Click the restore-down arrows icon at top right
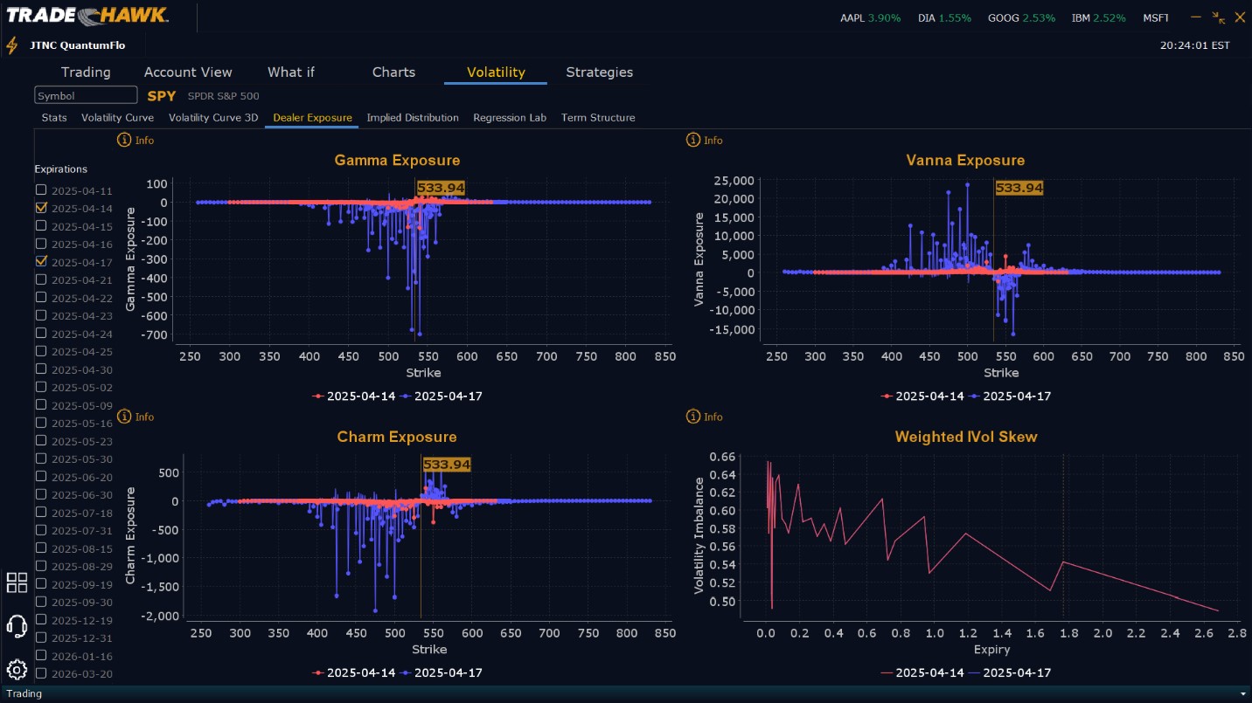 [1219, 17]
